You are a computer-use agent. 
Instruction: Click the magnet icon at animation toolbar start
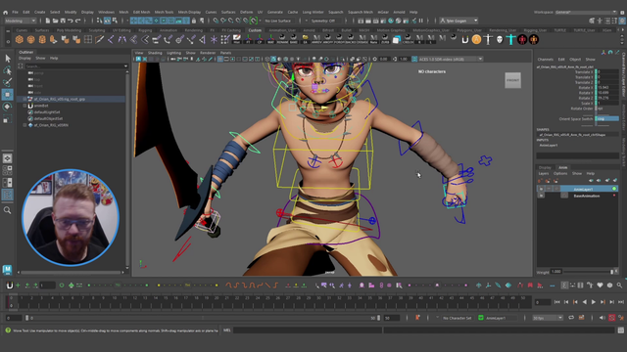pos(10,285)
